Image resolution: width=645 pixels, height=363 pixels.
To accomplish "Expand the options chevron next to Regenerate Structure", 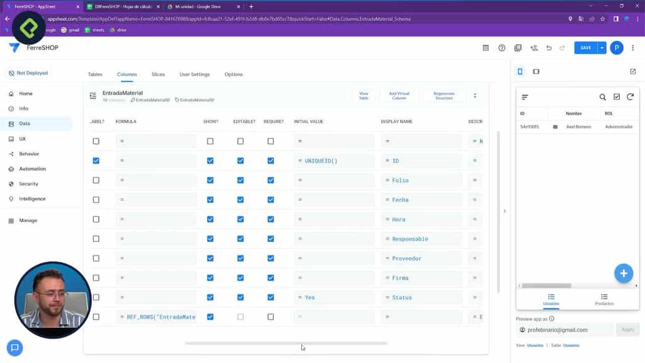I will [x=475, y=95].
